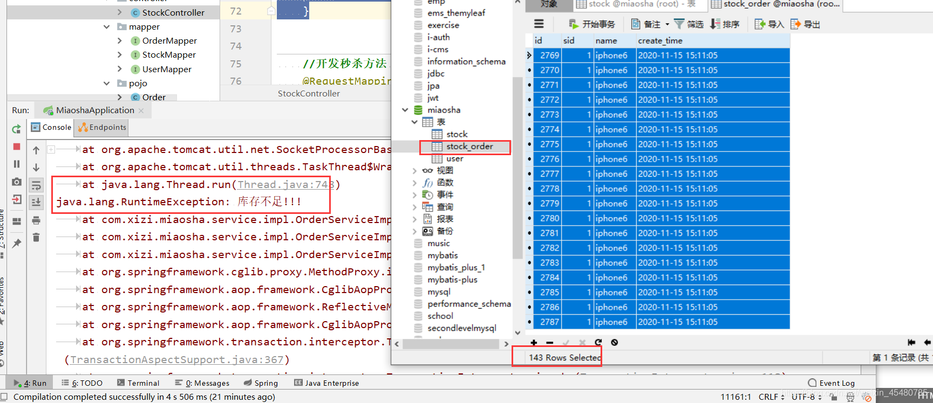Select the mybatis-plus database
Image resolution: width=933 pixels, height=403 pixels.
click(x=452, y=280)
